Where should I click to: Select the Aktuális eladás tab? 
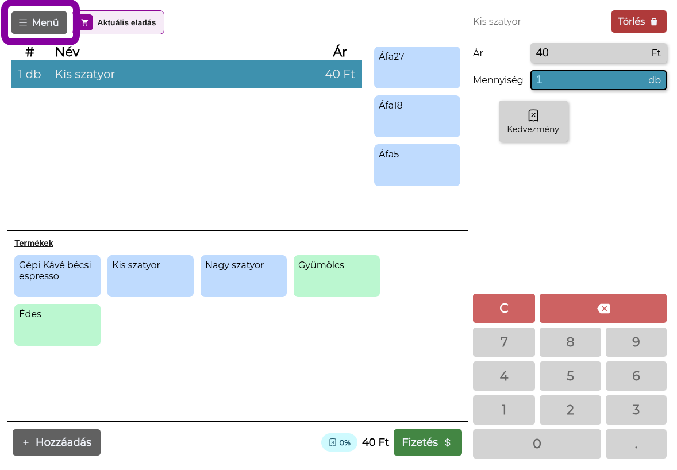(118, 22)
